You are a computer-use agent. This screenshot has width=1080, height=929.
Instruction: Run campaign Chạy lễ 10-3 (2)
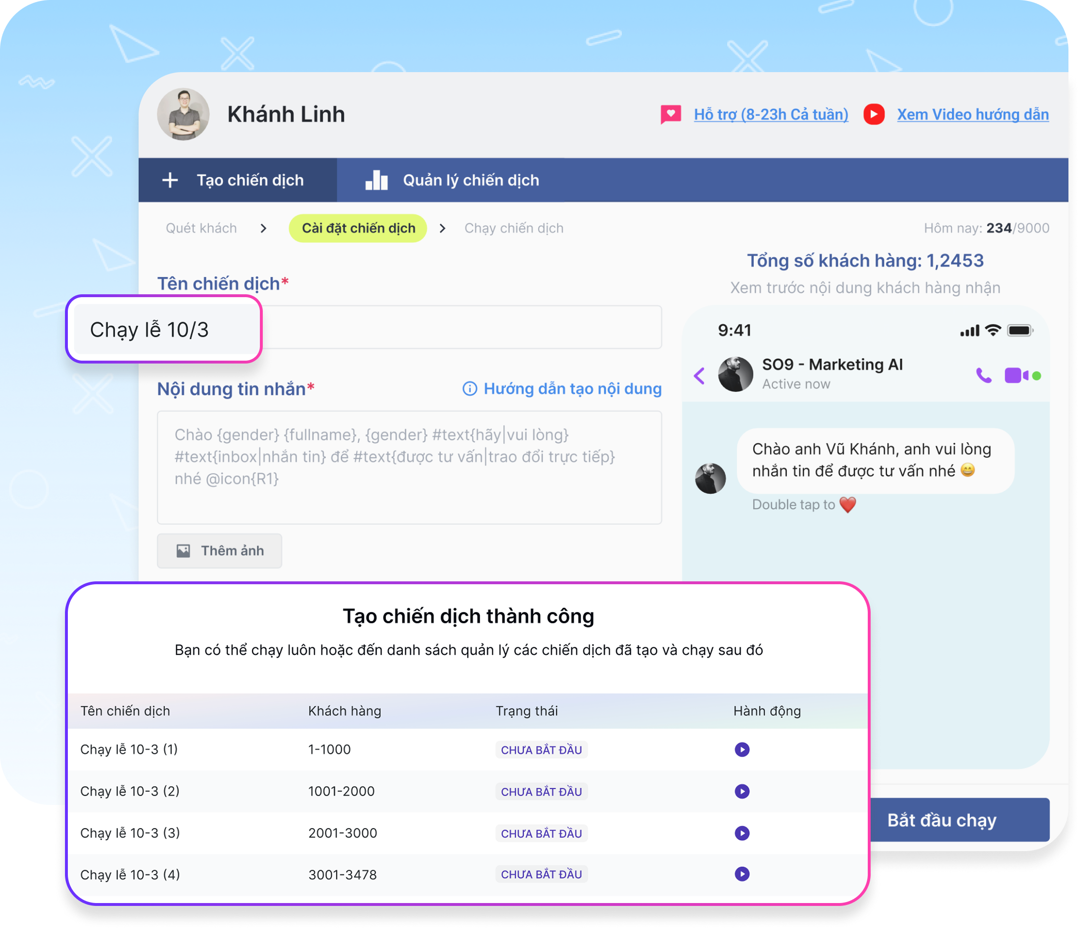tap(742, 791)
